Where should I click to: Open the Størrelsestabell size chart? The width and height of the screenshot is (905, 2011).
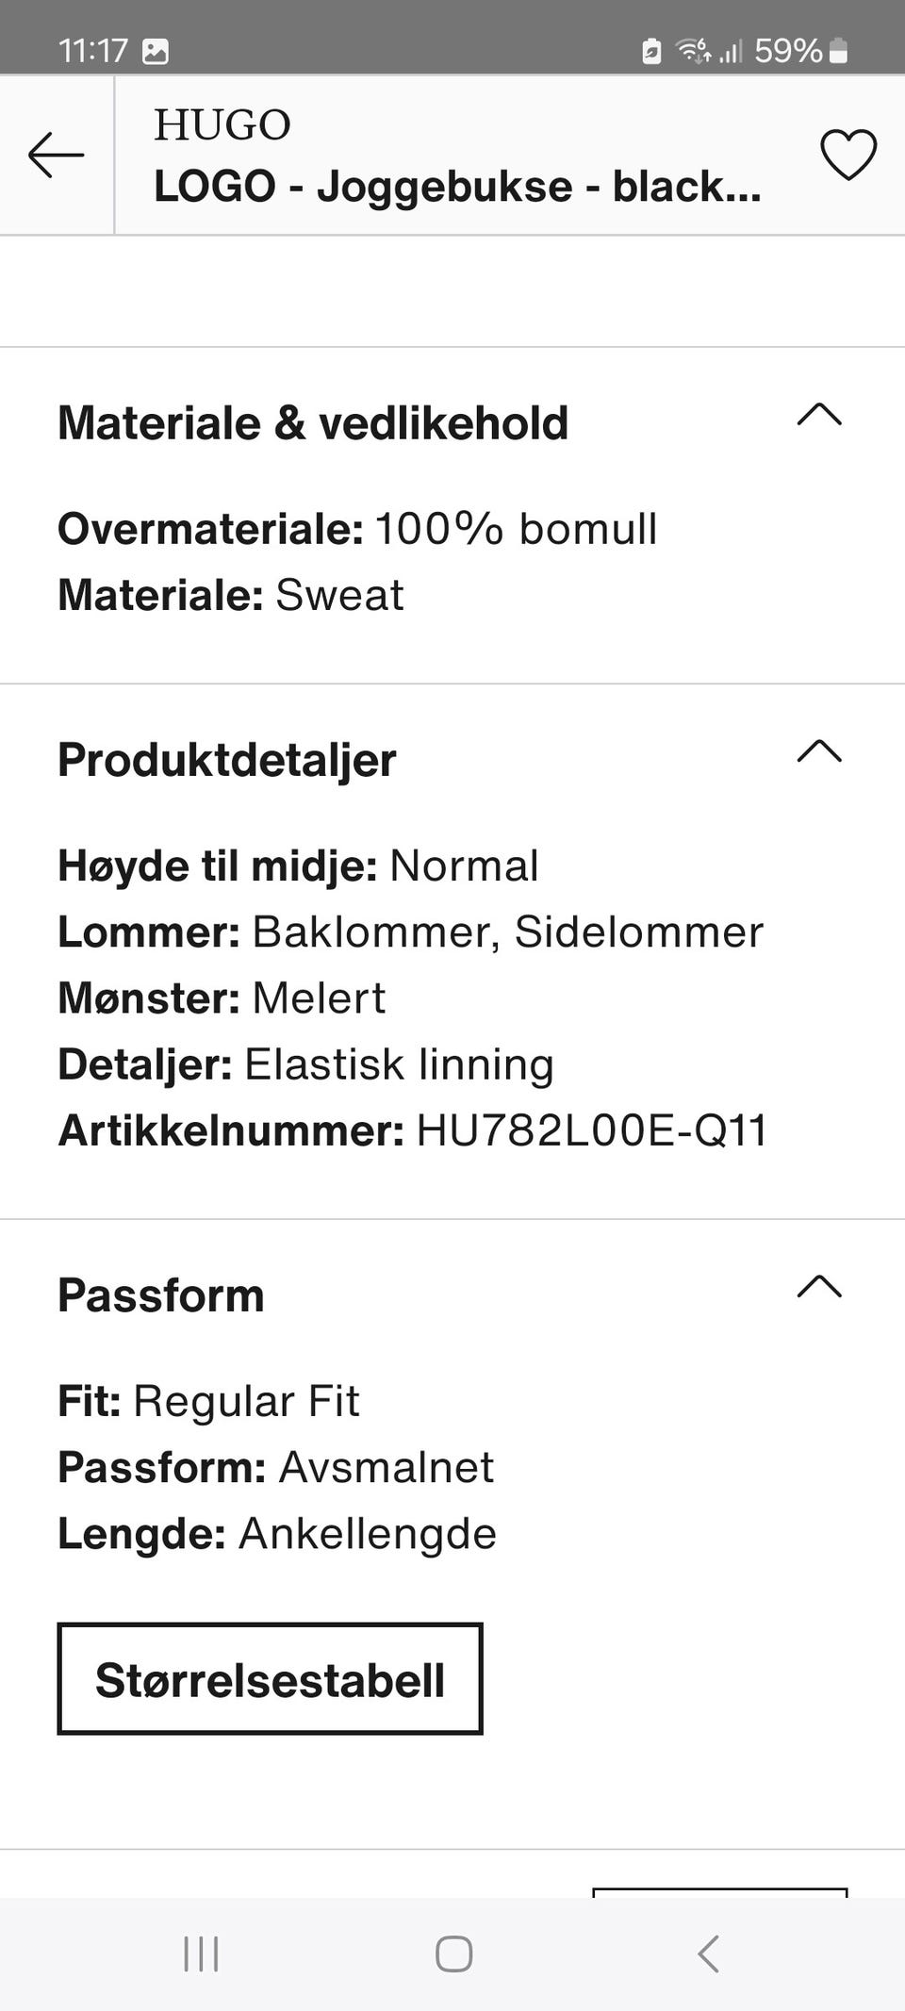click(x=270, y=1679)
